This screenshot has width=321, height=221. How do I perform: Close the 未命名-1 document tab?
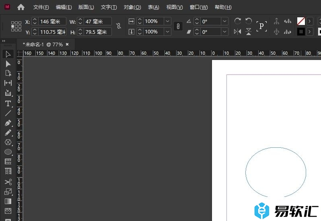[x=67, y=44]
